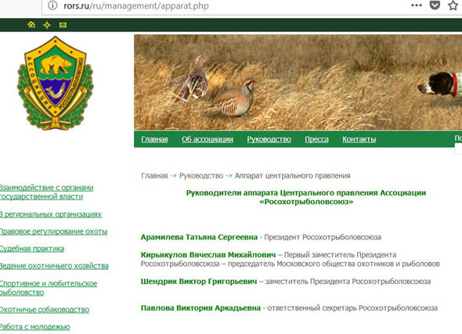This screenshot has width=462, height=334.
Task: Select the Руководство navigation item
Action: [x=269, y=139]
